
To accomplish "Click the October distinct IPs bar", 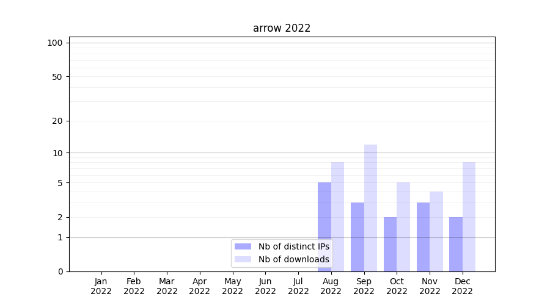I will pyautogui.click(x=390, y=244).
